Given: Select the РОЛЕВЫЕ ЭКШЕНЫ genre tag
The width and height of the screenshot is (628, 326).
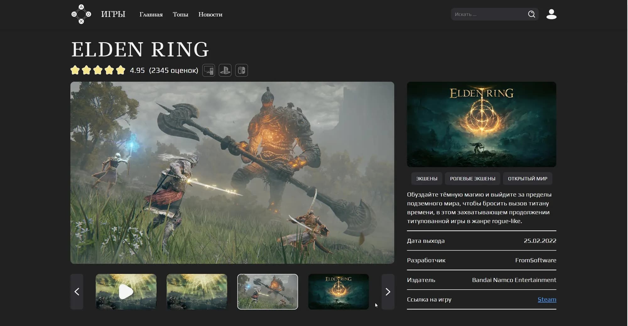Looking at the screenshot, I should pyautogui.click(x=473, y=179).
